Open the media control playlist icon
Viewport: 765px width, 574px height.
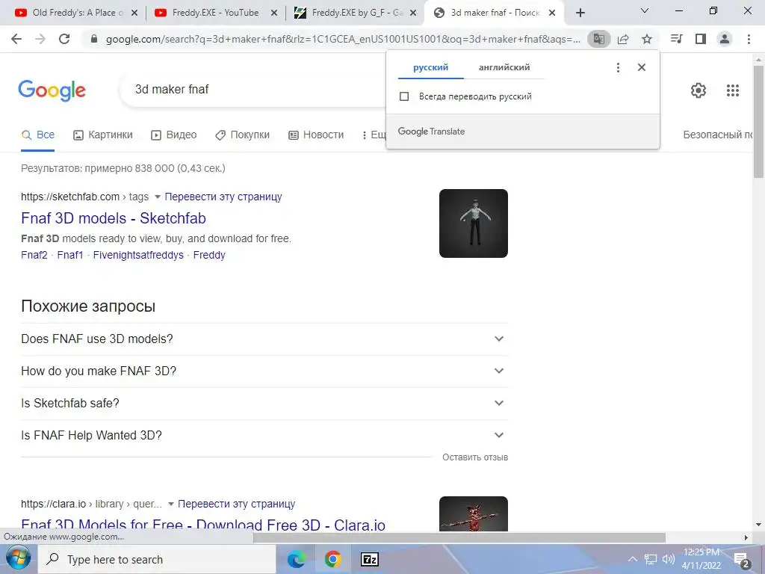pos(677,39)
